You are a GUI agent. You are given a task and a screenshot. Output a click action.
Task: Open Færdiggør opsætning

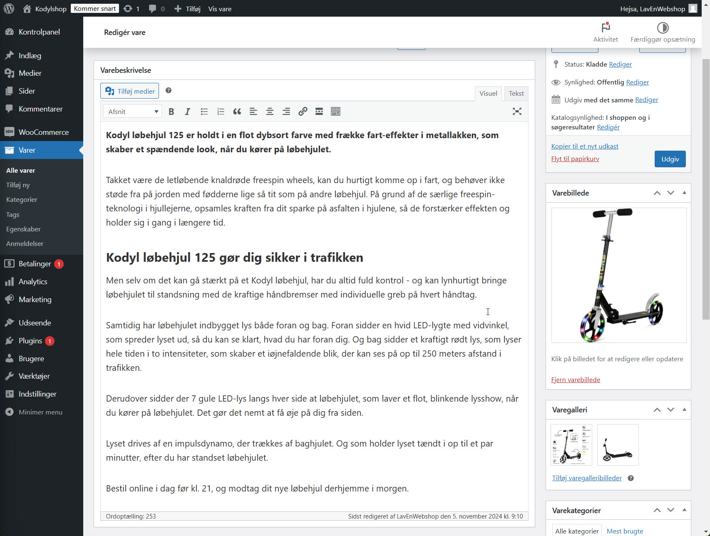(663, 32)
